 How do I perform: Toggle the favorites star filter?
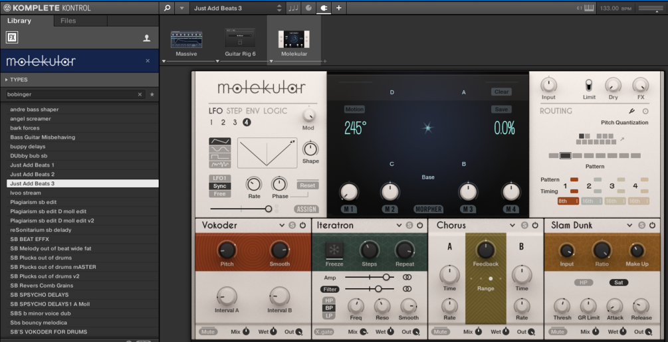(x=152, y=94)
